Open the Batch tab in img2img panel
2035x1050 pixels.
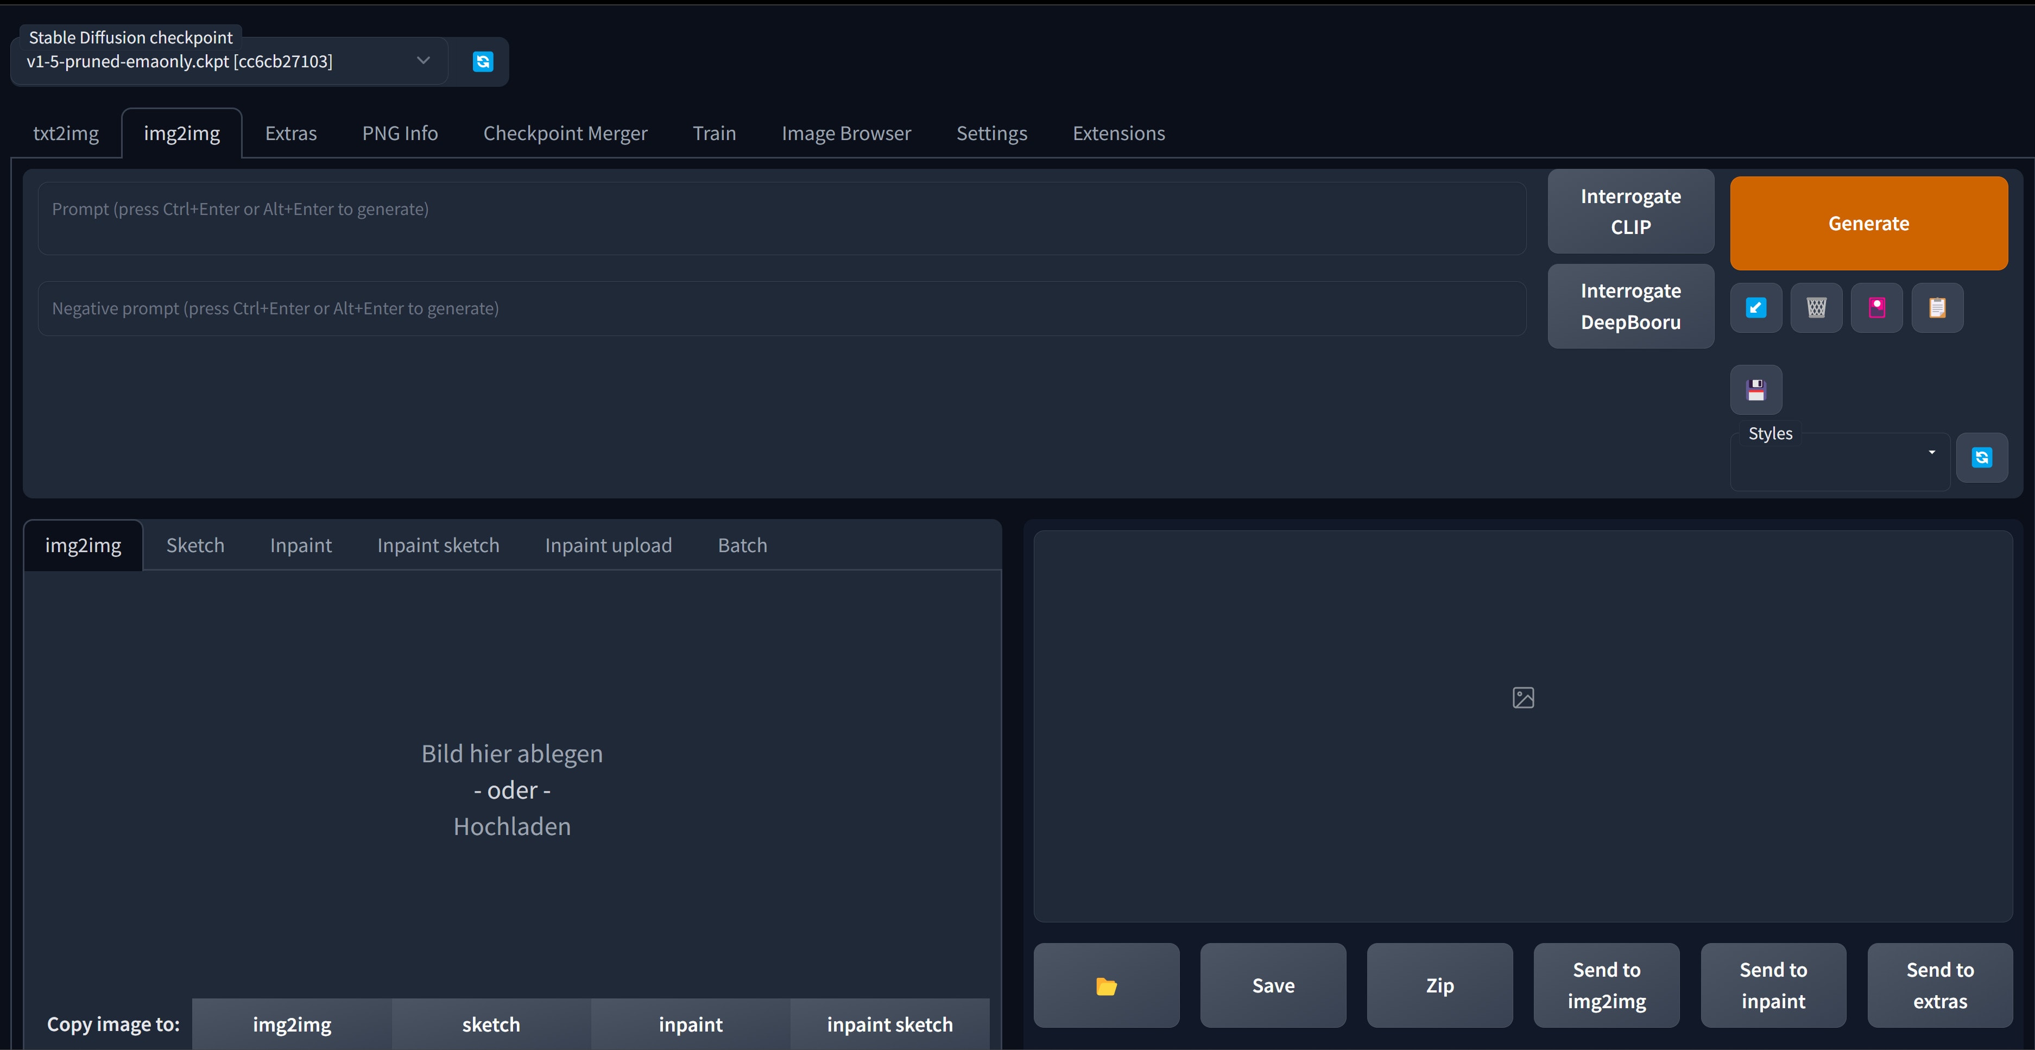click(x=742, y=545)
